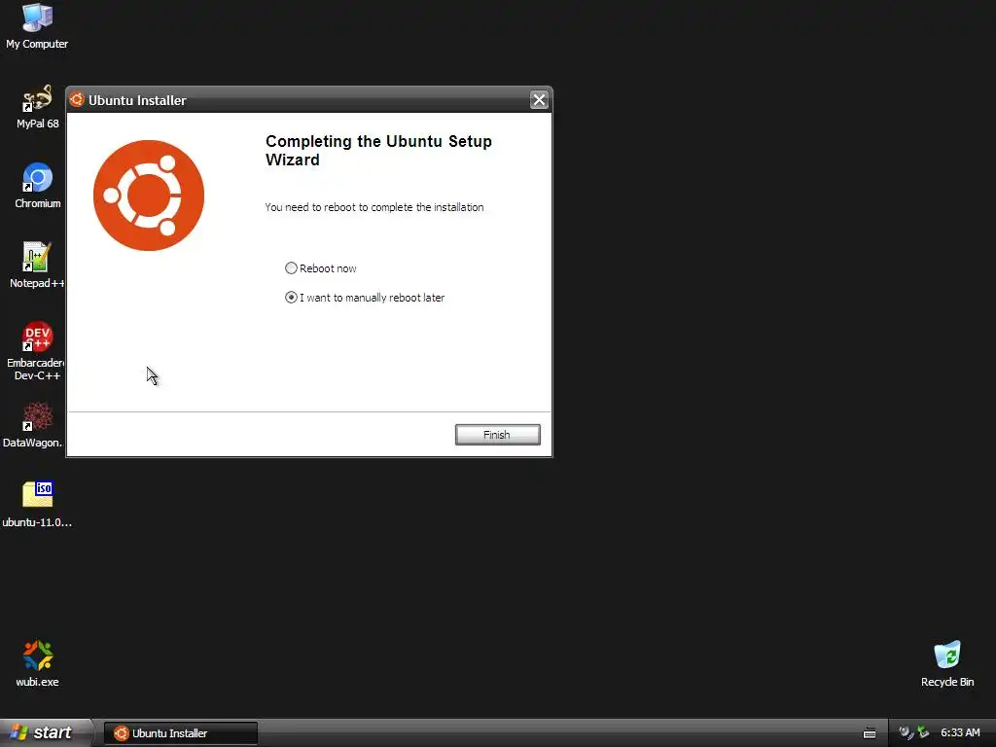Select the Embarcadero Dev-C++ shortcut icon
The width and height of the screenshot is (996, 747).
click(x=37, y=350)
